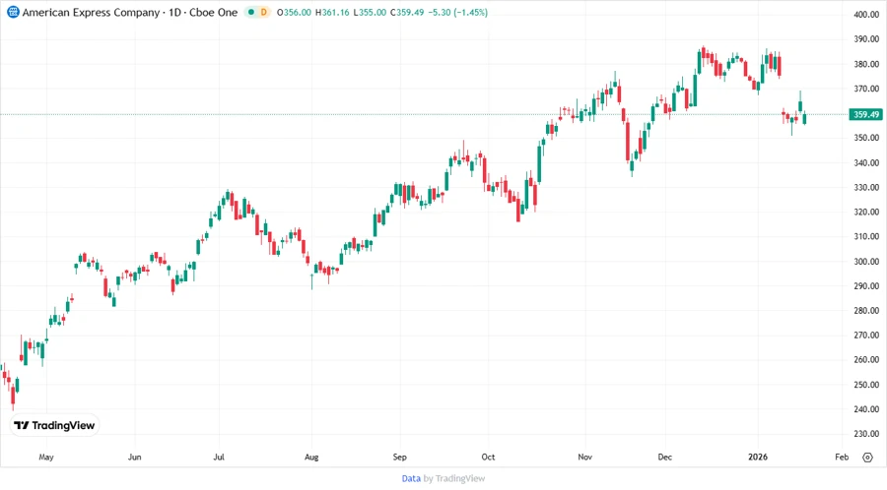This screenshot has width=887, height=490.
Task: Click the 350.00 price axis label
Action: (x=866, y=138)
